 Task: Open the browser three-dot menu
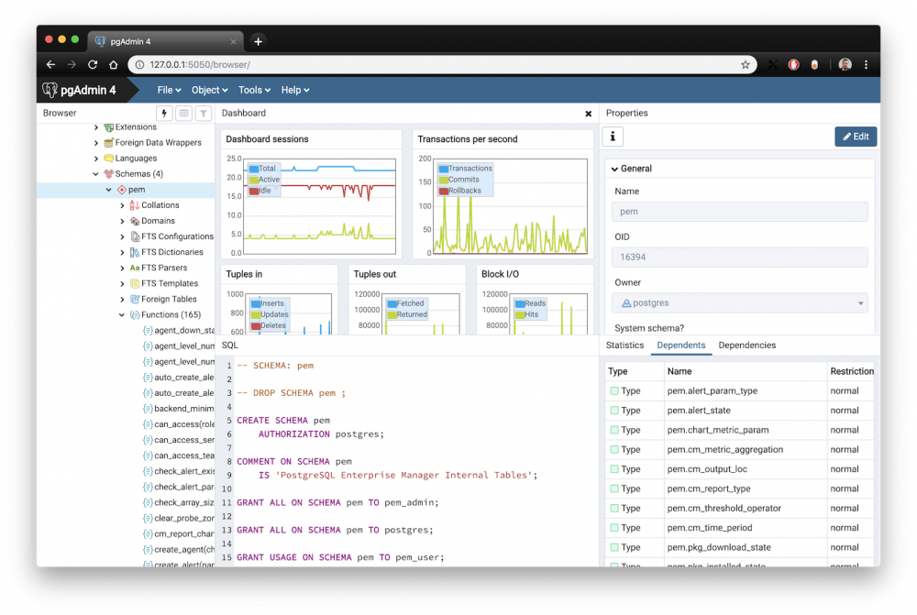click(867, 65)
